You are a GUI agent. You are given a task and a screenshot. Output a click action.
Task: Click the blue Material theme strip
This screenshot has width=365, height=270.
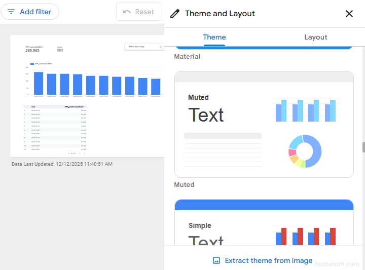264,47
